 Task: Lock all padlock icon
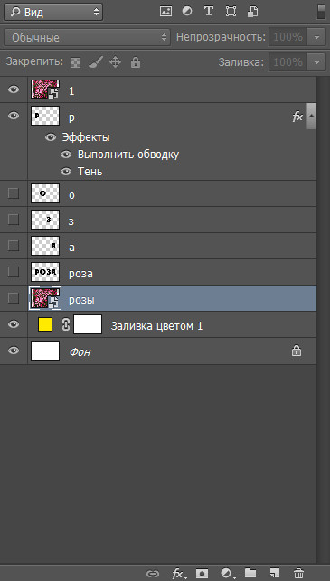(136, 62)
